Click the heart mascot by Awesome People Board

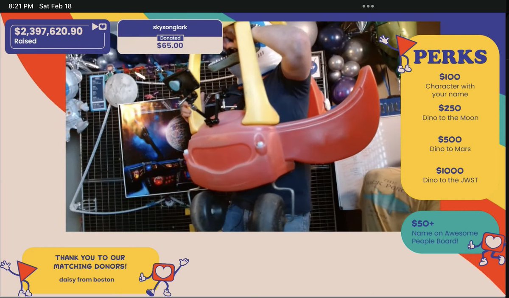[x=488, y=248]
